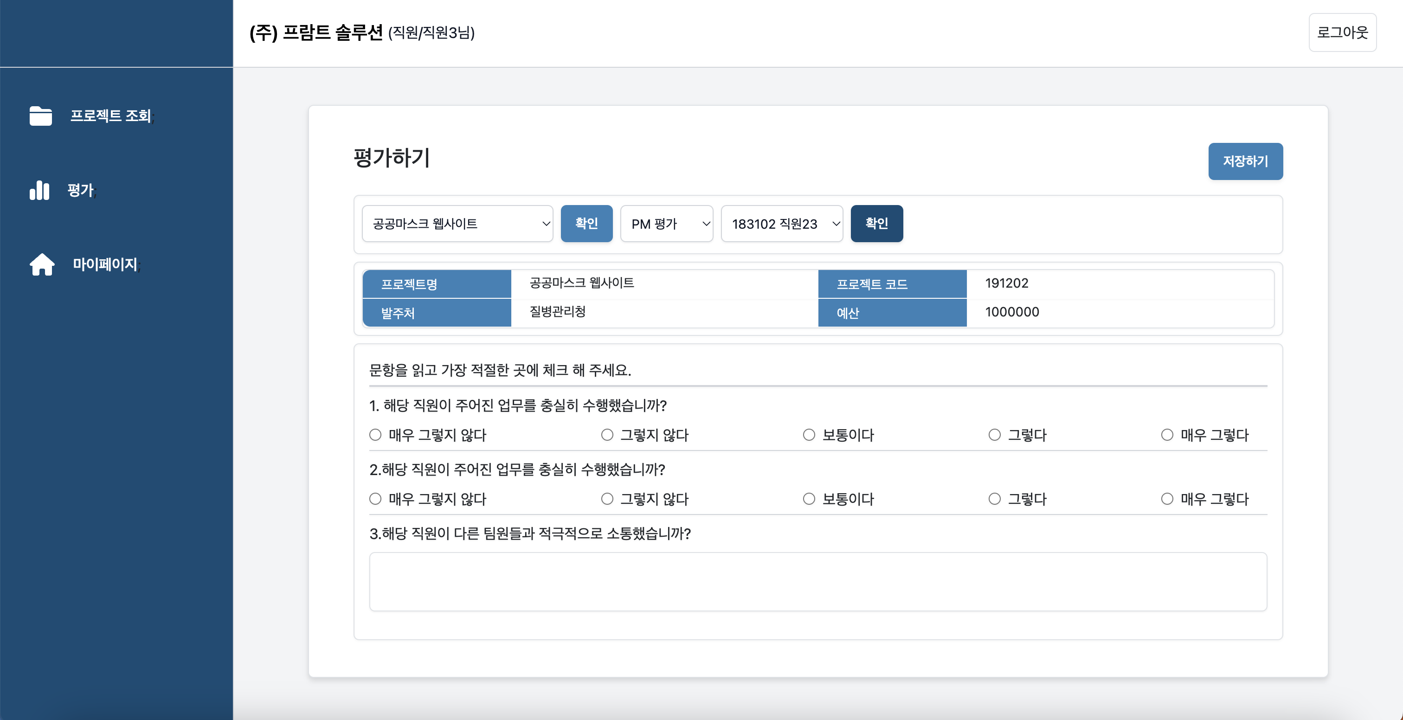Open the PM 평가 dropdown
The image size is (1403, 720).
tap(666, 223)
